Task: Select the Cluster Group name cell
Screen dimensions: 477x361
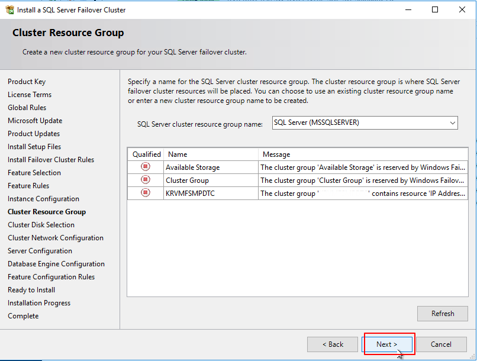Action: click(211, 180)
